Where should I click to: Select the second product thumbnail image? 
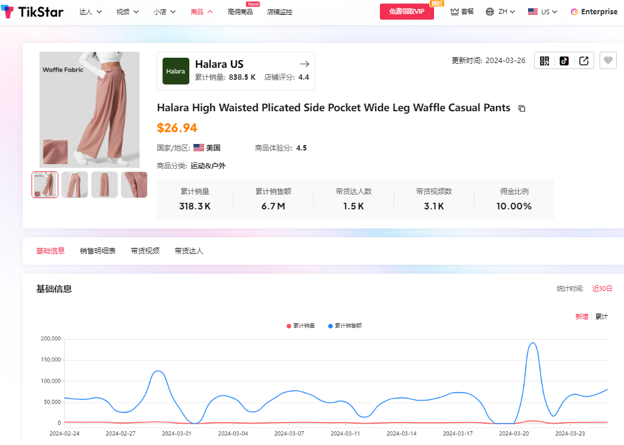[74, 184]
